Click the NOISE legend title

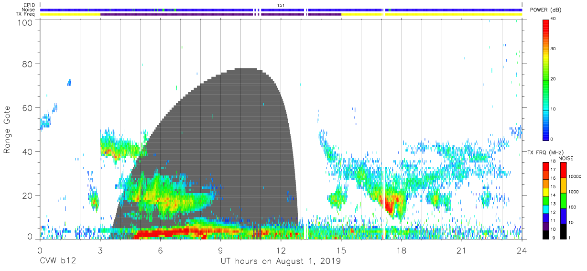click(566, 158)
